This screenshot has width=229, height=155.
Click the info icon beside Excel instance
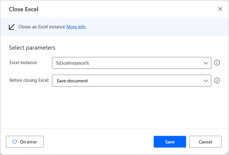click(217, 63)
